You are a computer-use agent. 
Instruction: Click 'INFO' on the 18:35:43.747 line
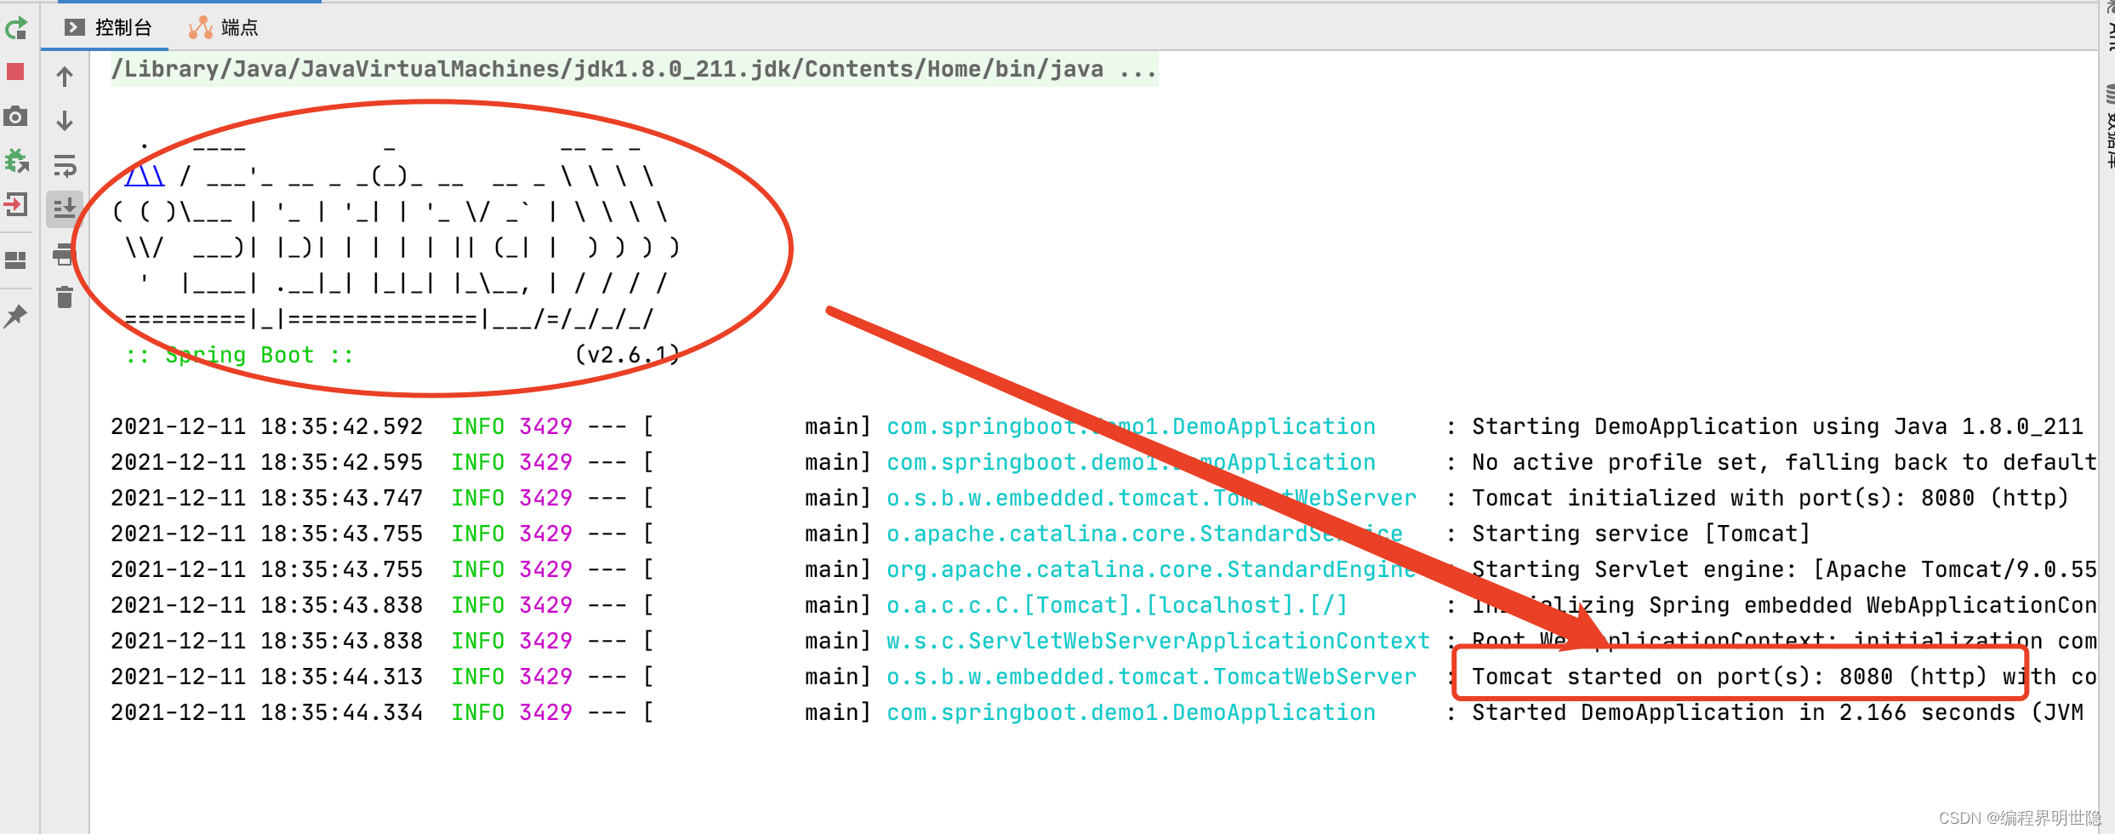[x=478, y=498]
